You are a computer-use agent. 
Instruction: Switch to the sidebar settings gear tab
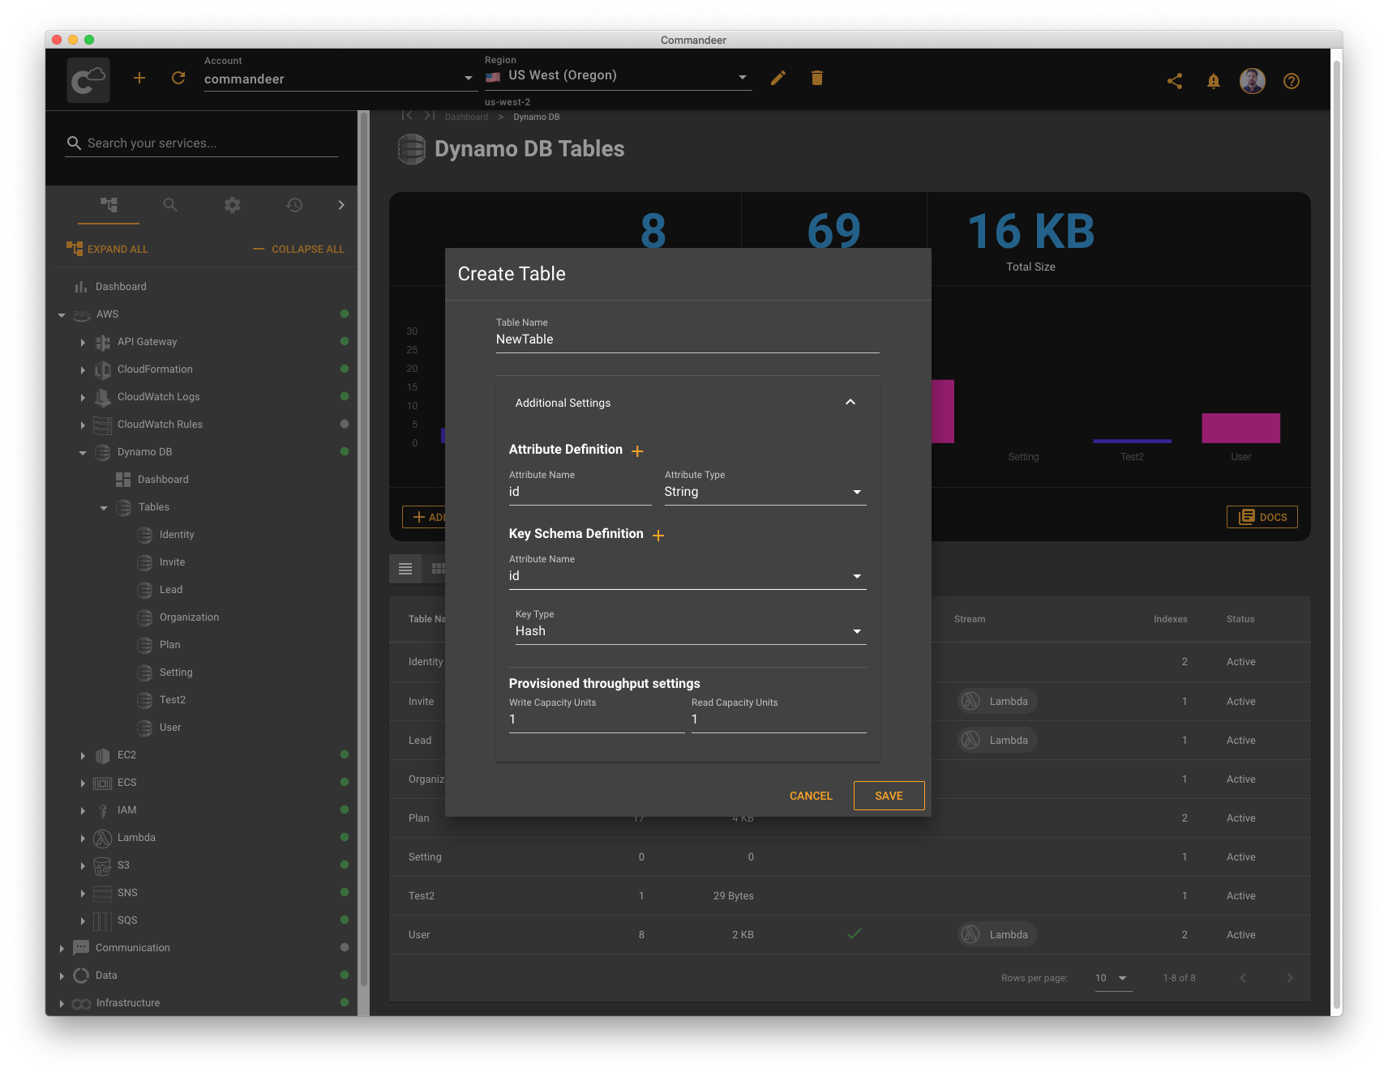pos(233,205)
